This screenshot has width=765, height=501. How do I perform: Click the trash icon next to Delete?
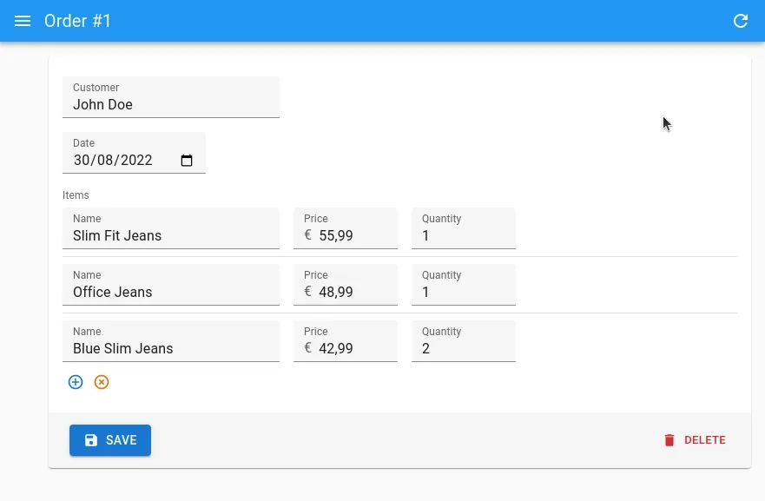(x=669, y=440)
